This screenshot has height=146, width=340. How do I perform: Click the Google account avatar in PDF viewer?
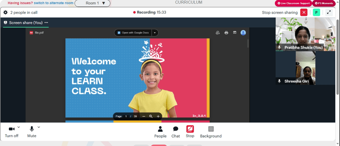243,33
